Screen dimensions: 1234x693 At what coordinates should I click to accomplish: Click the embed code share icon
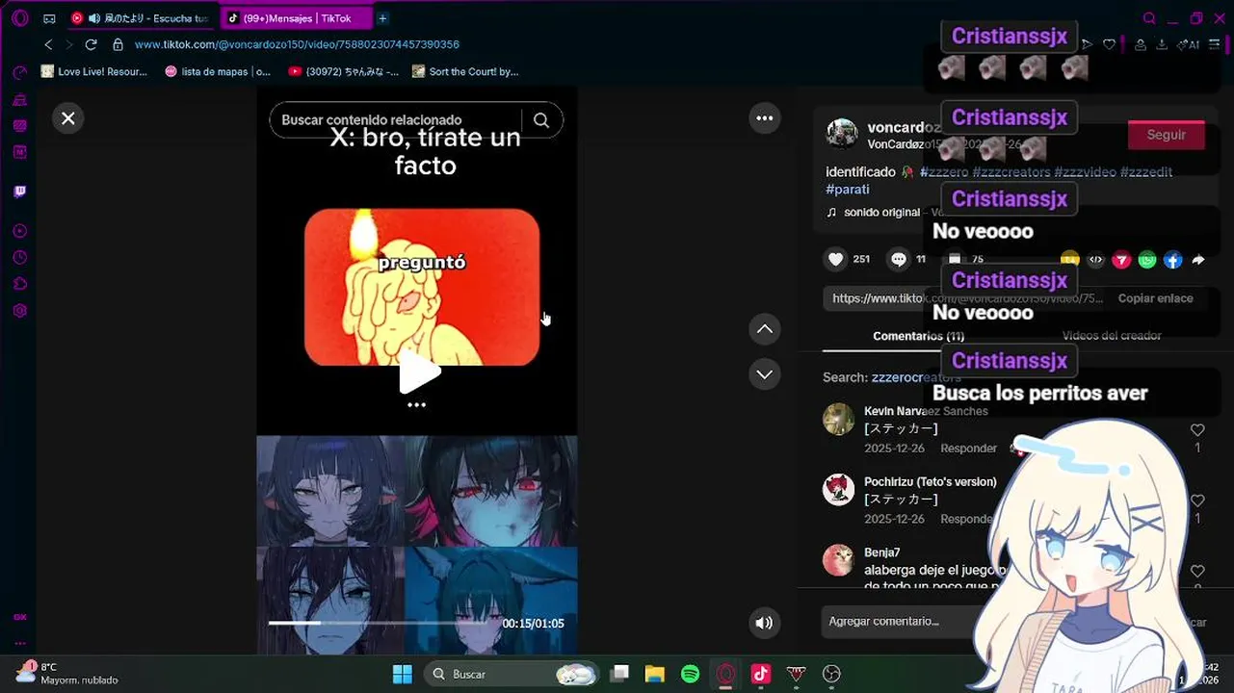point(1095,260)
